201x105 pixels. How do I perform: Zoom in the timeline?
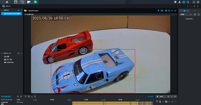click(x=21, y=97)
